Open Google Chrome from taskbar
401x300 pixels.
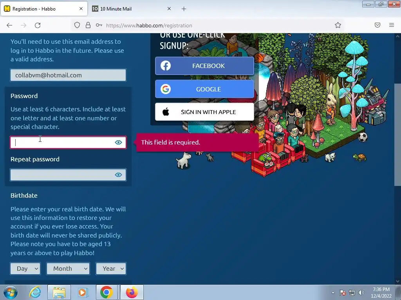click(107, 292)
